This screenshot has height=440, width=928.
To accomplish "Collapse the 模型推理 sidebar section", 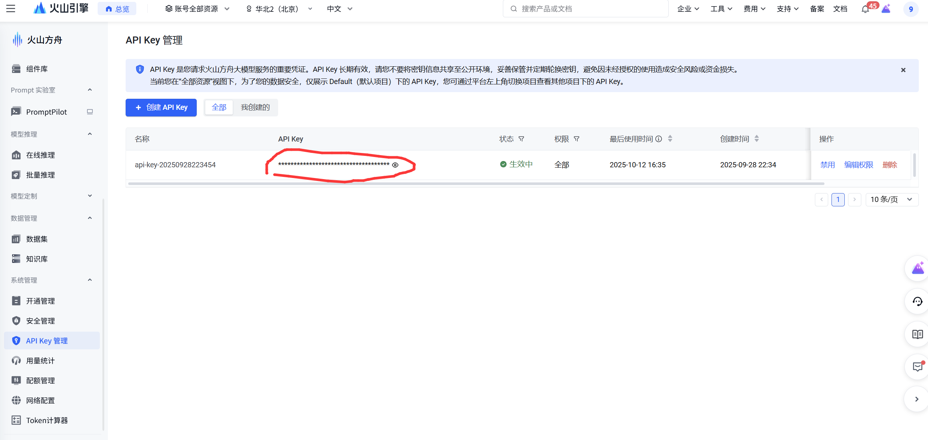I will pos(90,134).
